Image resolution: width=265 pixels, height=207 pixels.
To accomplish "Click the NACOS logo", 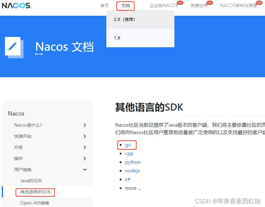I will click(16, 5).
